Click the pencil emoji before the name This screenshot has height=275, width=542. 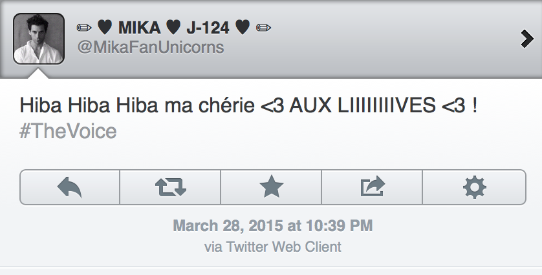coord(84,28)
